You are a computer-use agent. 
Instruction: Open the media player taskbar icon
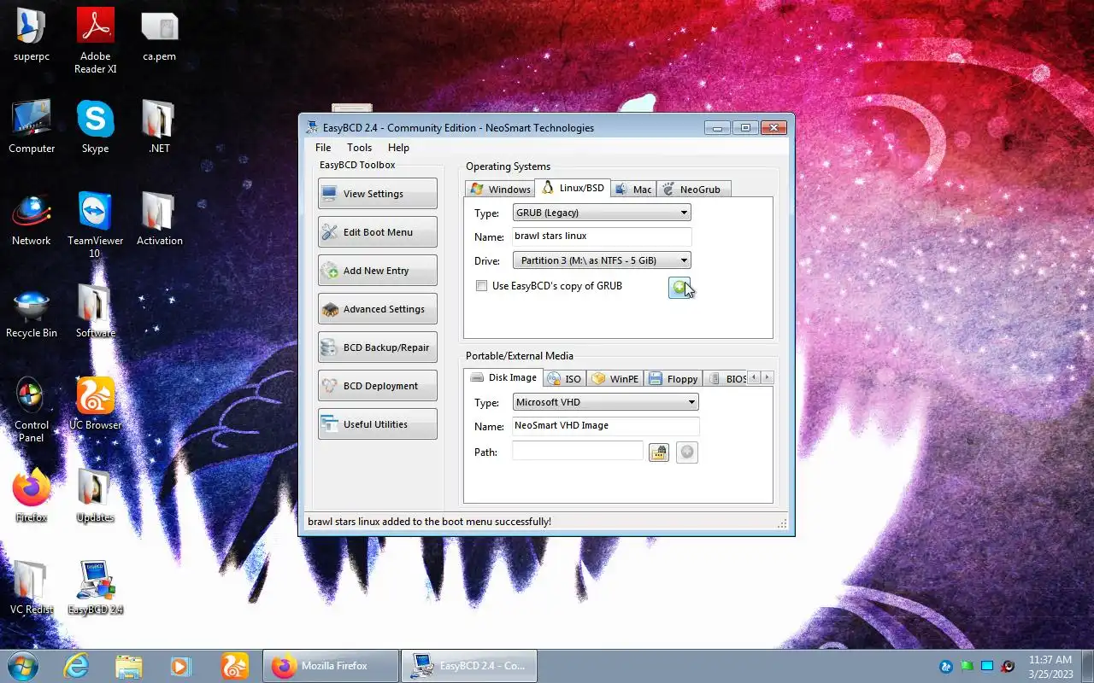pyautogui.click(x=180, y=666)
